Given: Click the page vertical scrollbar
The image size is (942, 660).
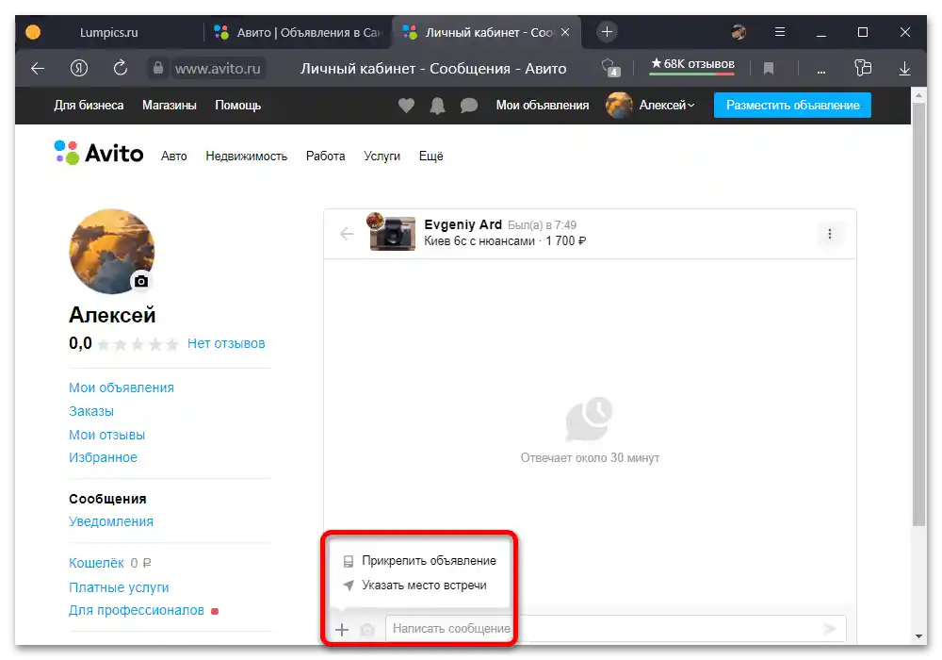Looking at the screenshot, I should tap(918, 316).
